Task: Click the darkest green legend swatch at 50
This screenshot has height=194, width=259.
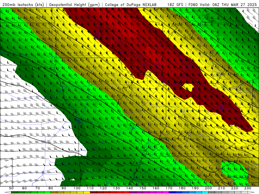Action: 15,192
